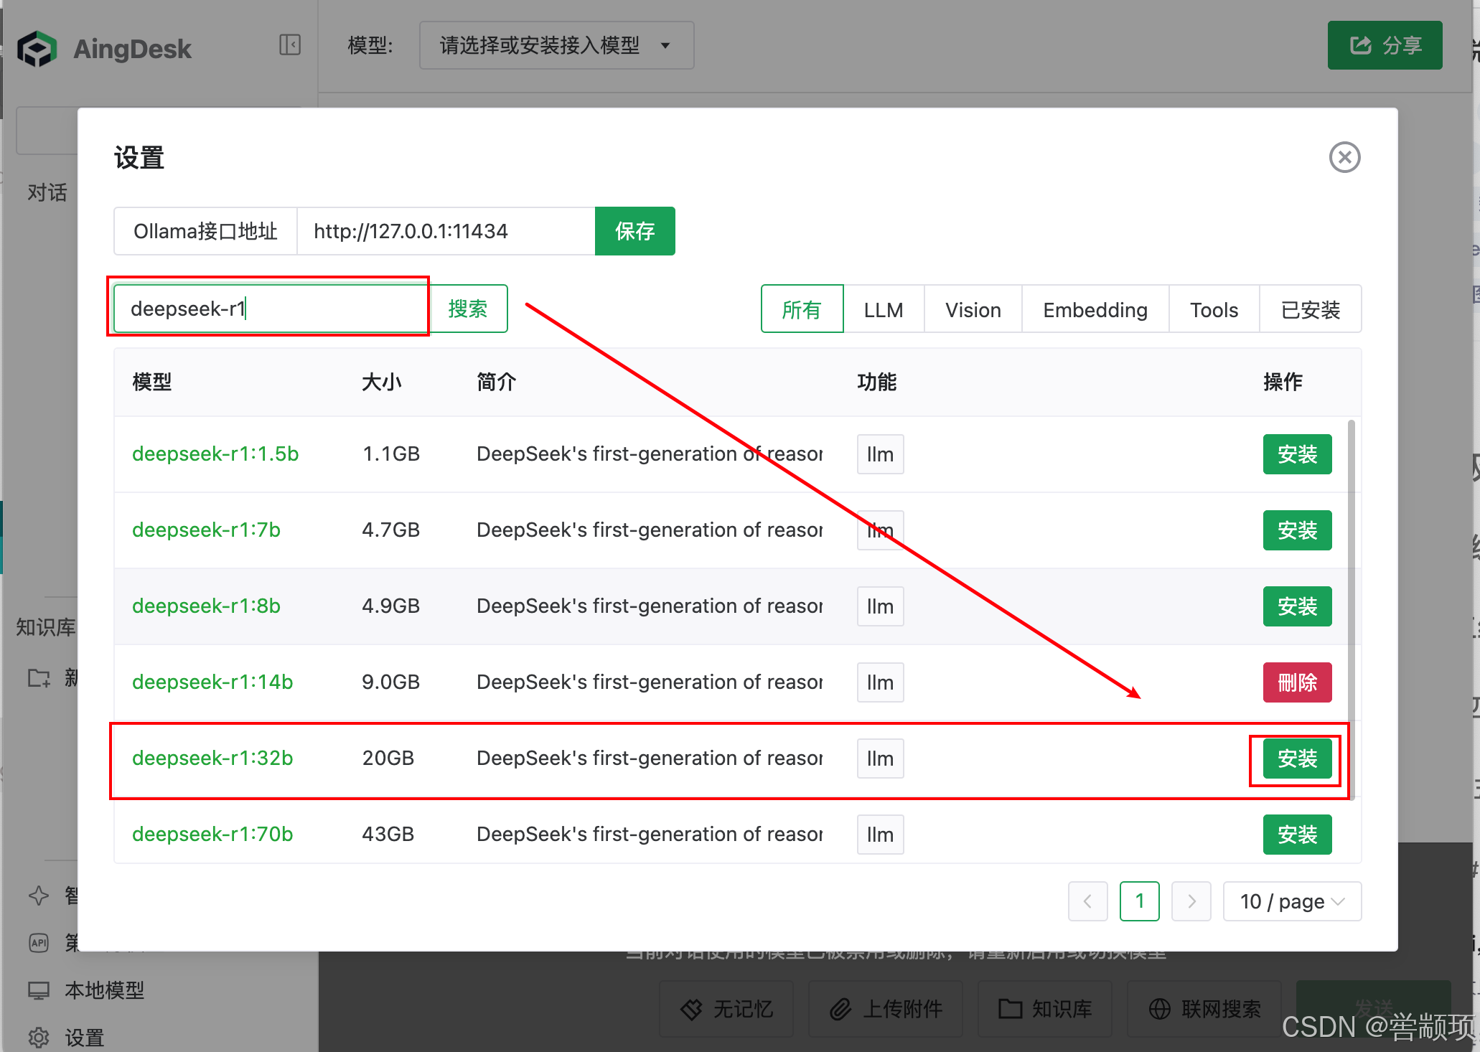Show the 已安装 installed tab
Image resolution: width=1480 pixels, height=1052 pixels.
point(1310,309)
